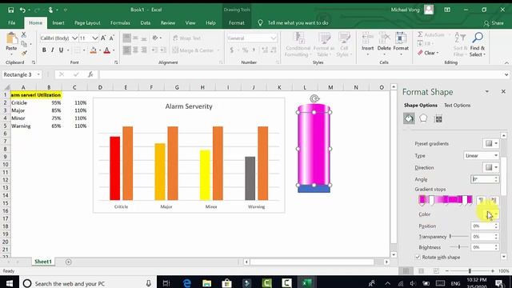Click the Clear eraser button
Viewport: 512px width, 288px height.
tap(428, 53)
